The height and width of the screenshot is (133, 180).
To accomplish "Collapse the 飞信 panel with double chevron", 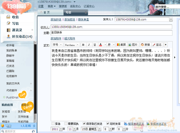I will (34, 126).
